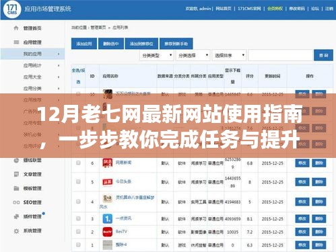Image resolution: width=336 pixels, height=252 pixels.
Task: Click the gray app icon in row ID 1
Action: click(108, 245)
